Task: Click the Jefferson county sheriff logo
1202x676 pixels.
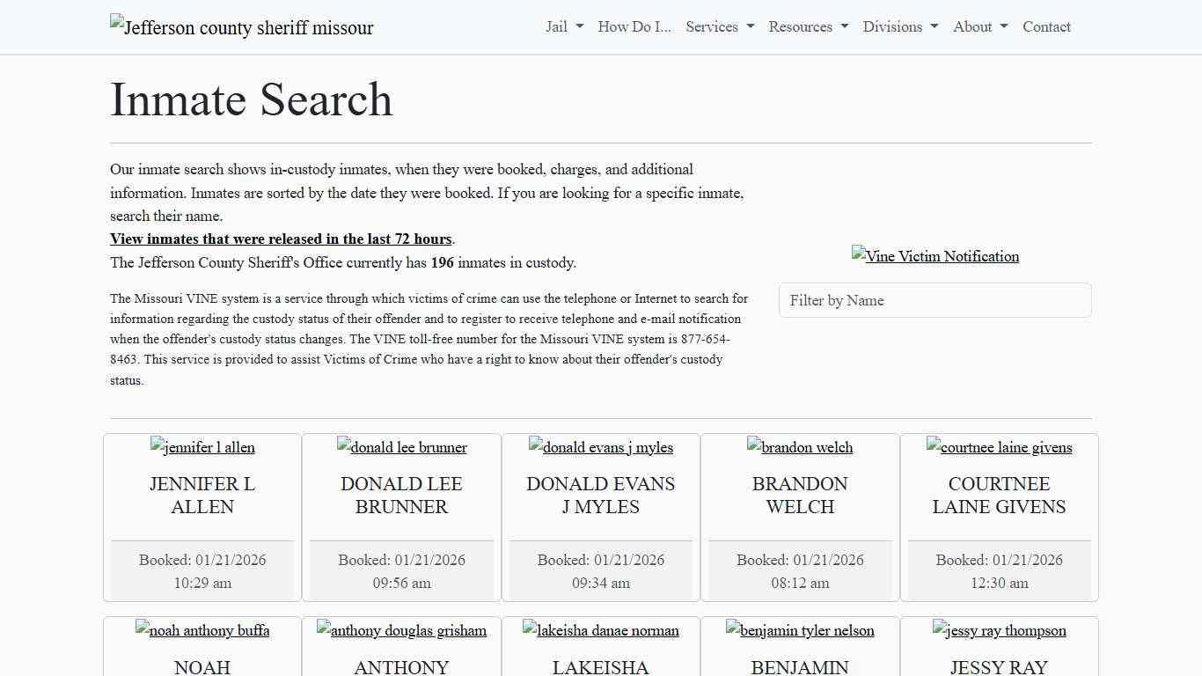Action: click(241, 27)
